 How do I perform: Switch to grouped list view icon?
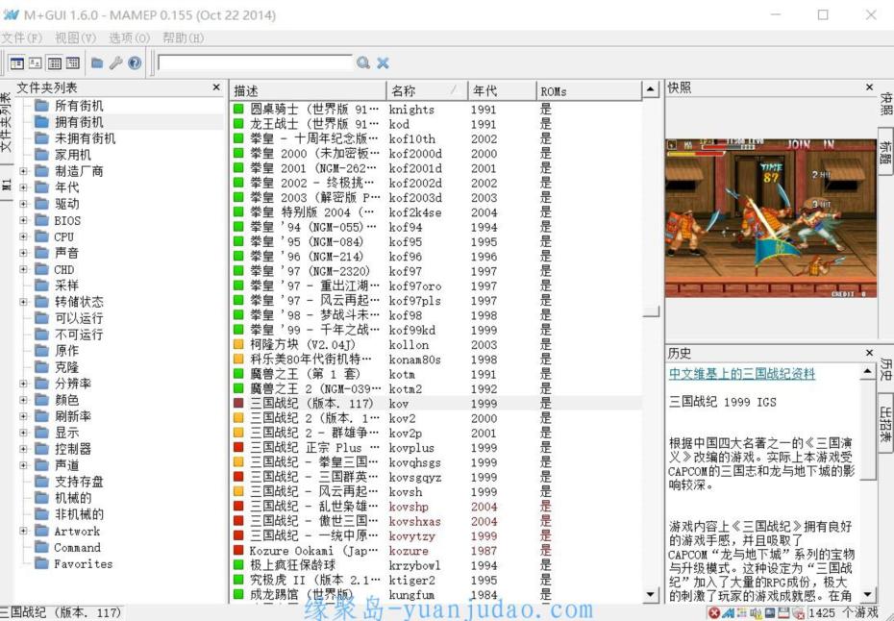coord(72,62)
